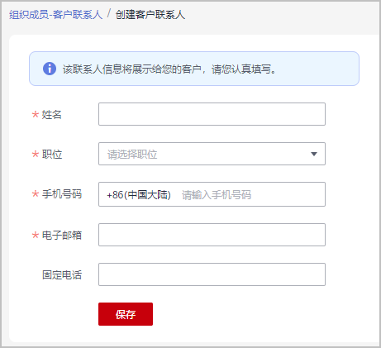Click the red asterisk beside 手机号码

click(36, 193)
